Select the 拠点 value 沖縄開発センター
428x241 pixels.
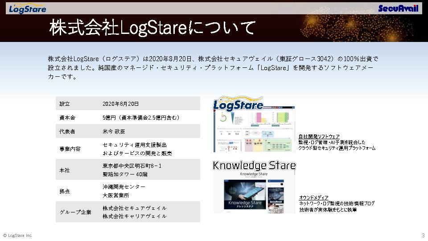(124, 187)
